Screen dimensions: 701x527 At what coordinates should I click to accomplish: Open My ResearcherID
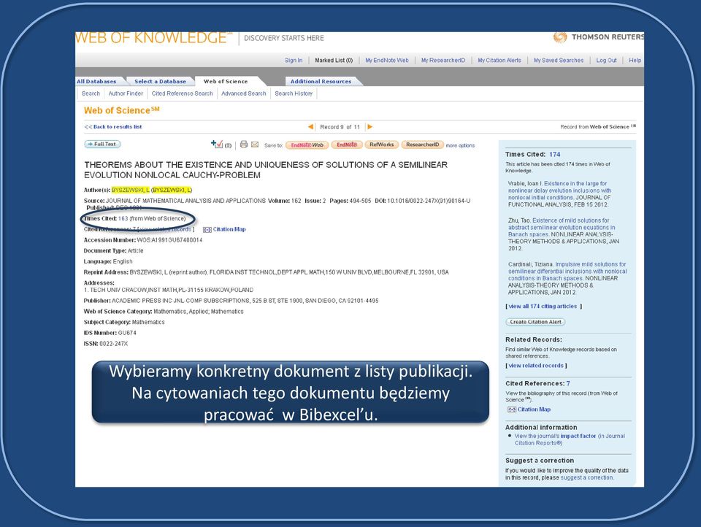(443, 61)
